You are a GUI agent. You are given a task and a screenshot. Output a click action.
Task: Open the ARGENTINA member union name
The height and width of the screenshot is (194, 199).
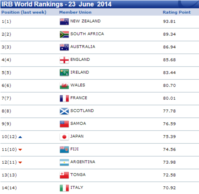[x=83, y=162]
